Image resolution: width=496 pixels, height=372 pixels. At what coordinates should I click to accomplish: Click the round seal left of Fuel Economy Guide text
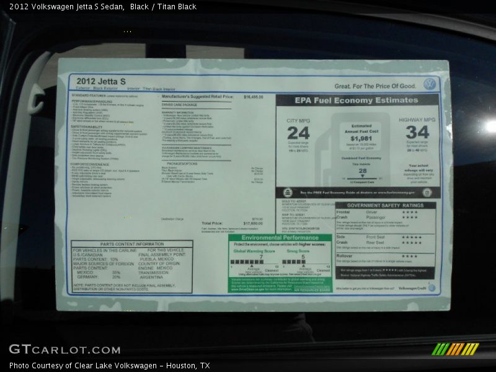click(x=288, y=193)
